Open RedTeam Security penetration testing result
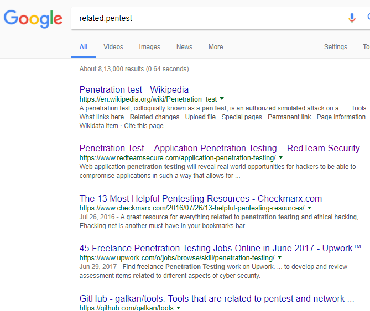The width and height of the screenshot is (370, 311). (x=220, y=148)
